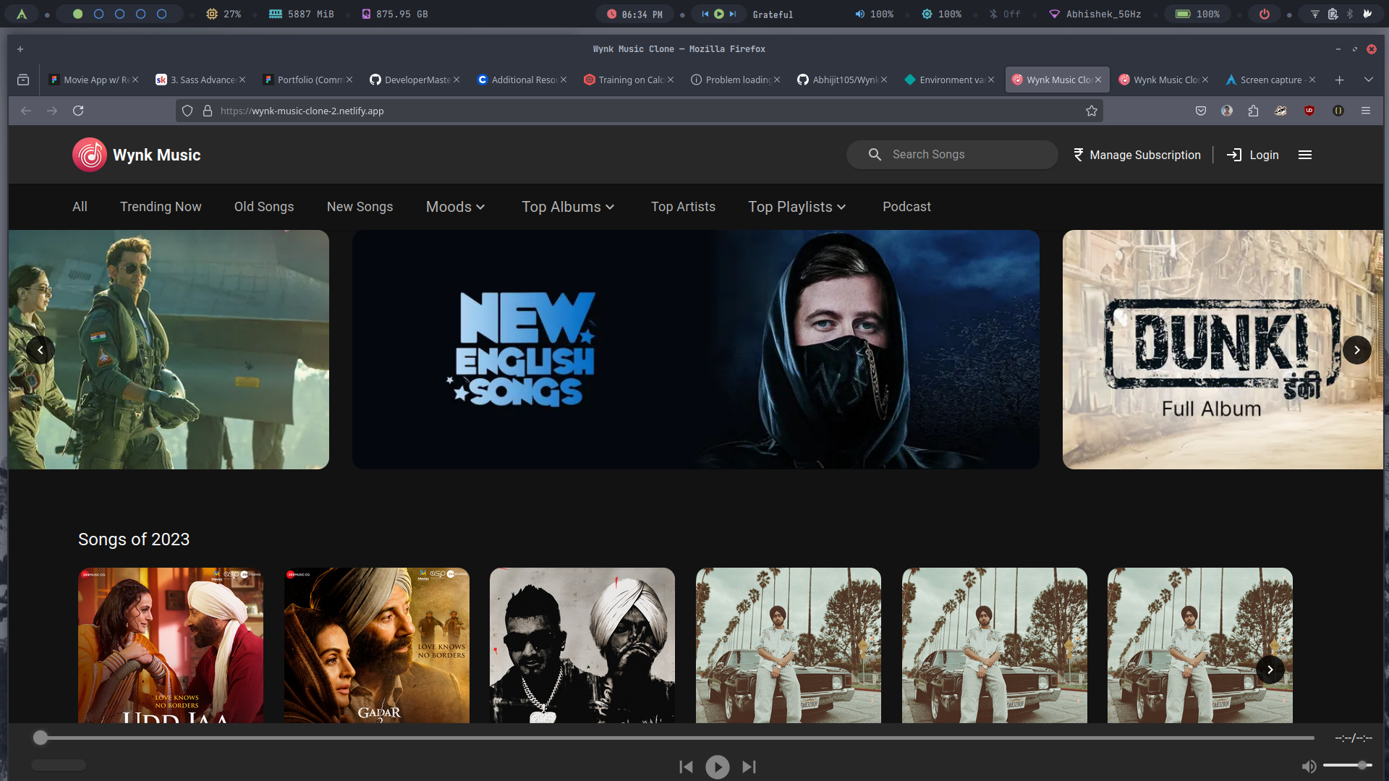This screenshot has width=1389, height=781.
Task: Click the Wynk Music logo icon
Action: point(90,155)
